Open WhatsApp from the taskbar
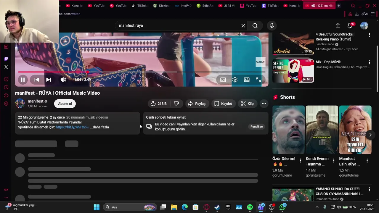This screenshot has height=213, width=379. (282, 207)
